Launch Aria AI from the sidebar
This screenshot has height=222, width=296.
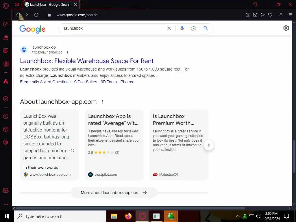(x=6, y=81)
